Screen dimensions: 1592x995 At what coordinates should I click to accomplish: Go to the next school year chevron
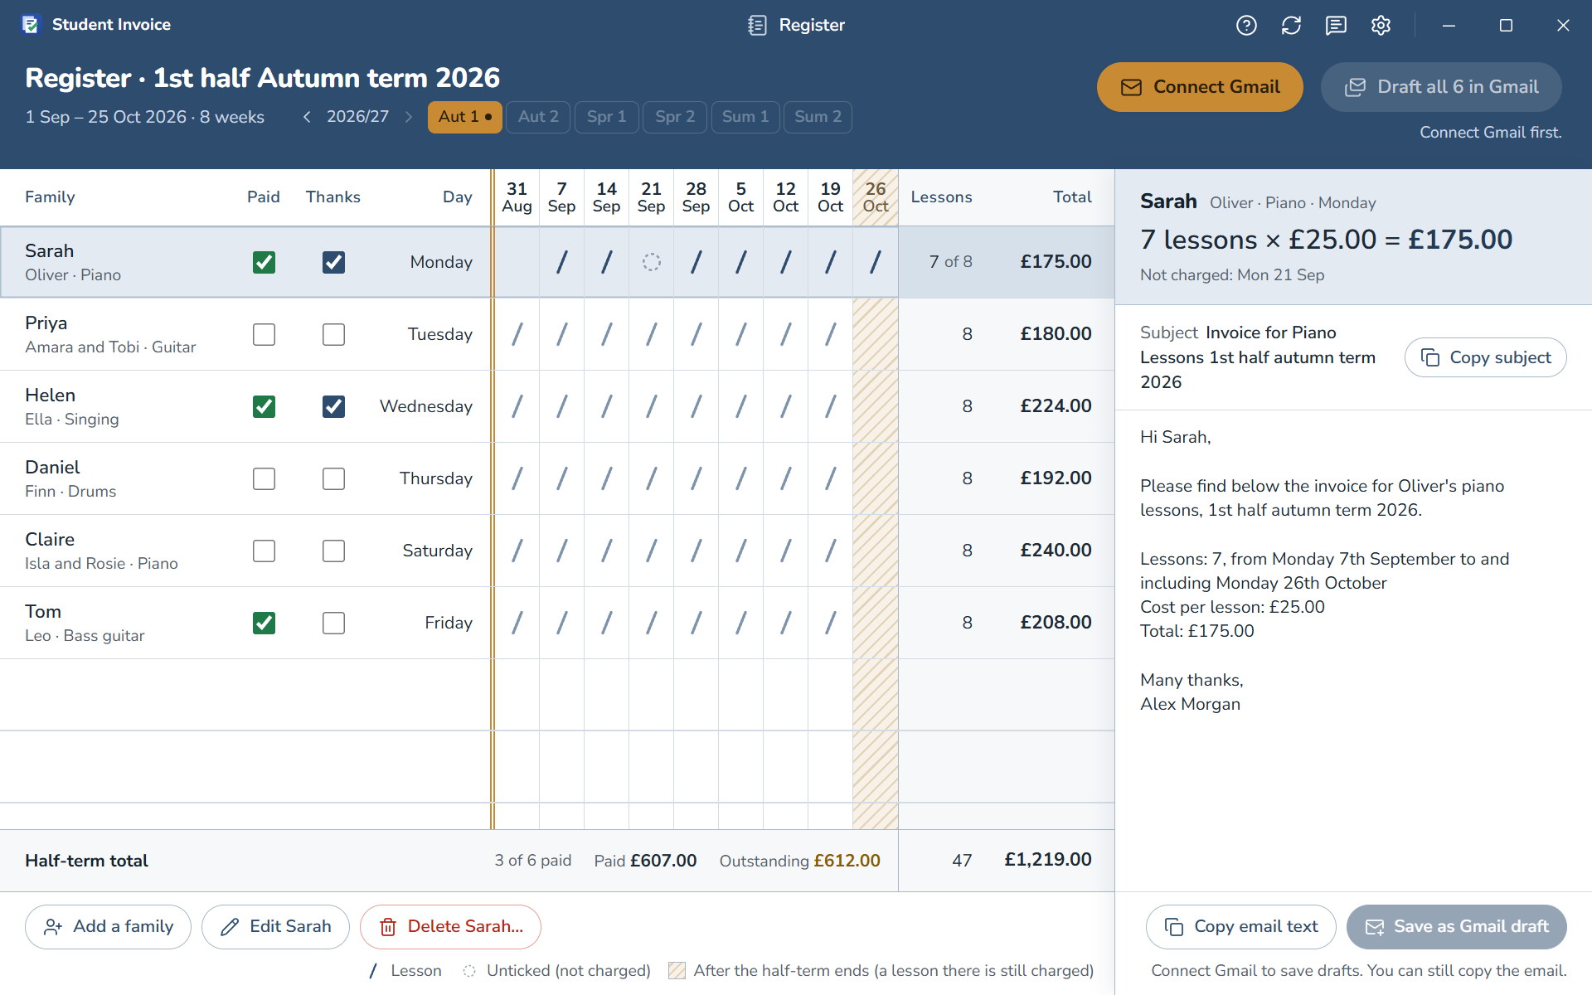[x=409, y=117]
